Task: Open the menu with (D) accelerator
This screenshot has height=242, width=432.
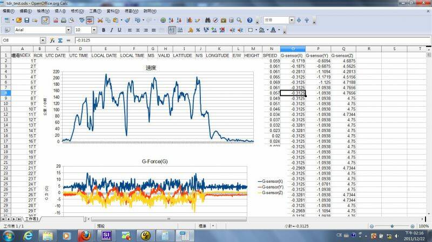Action: coord(113,11)
